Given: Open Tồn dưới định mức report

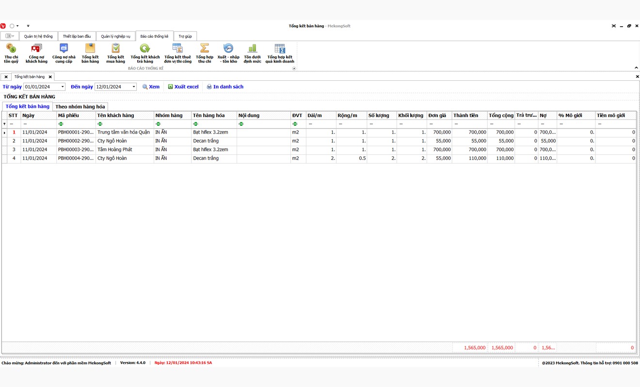Looking at the screenshot, I should [x=252, y=53].
